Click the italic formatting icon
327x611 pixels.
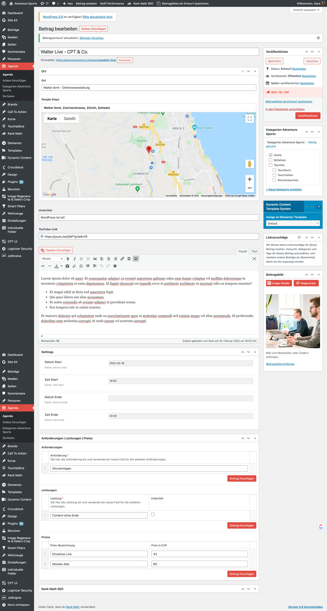point(75,259)
